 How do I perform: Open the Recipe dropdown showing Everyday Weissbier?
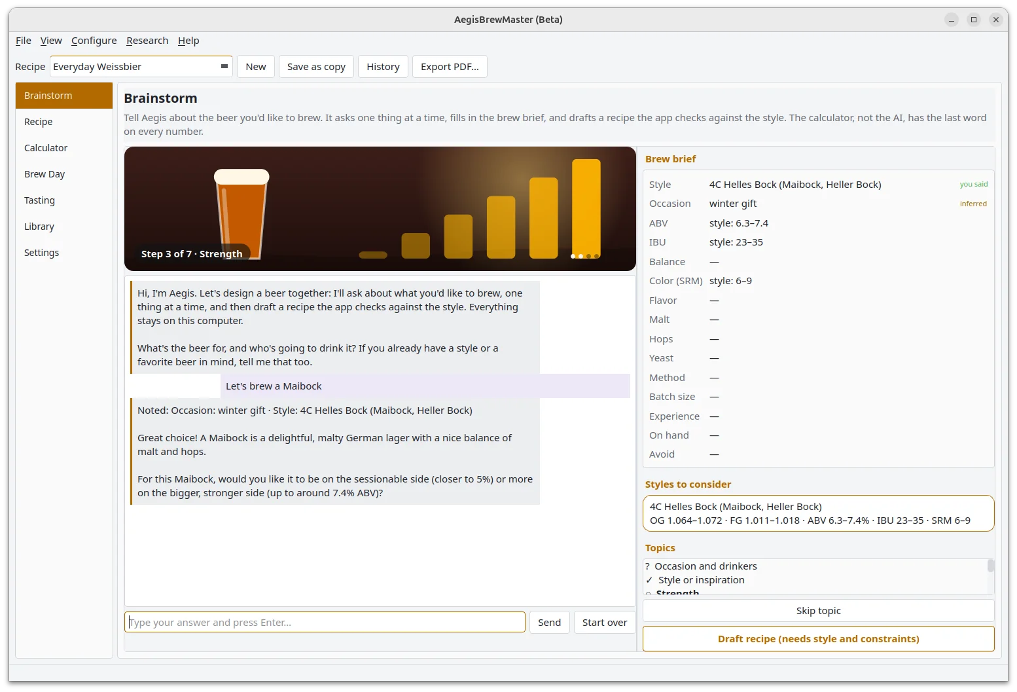pyautogui.click(x=141, y=67)
